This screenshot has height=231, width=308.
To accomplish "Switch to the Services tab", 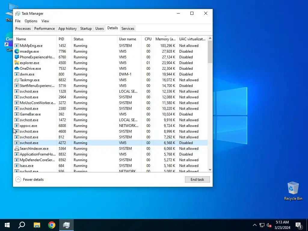I will point(128,29).
